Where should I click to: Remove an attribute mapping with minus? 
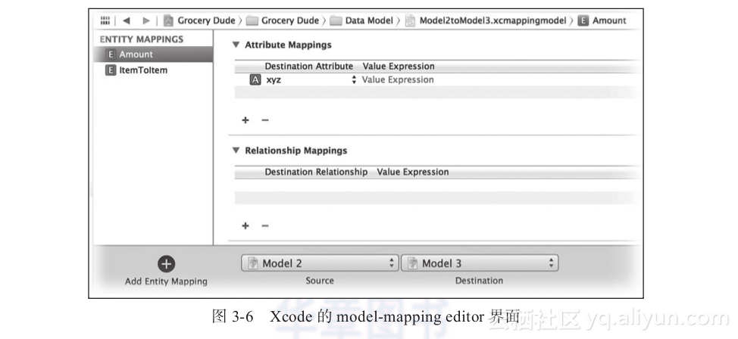[x=265, y=120]
